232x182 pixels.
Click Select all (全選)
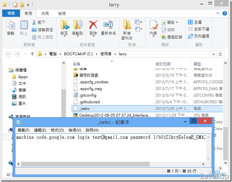[195, 22]
